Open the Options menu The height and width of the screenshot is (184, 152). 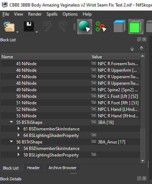click(x=70, y=14)
